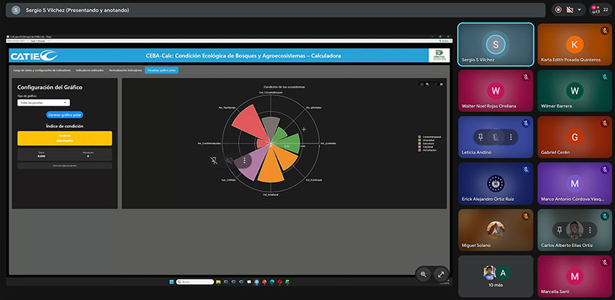The width and height of the screenshot is (615, 300).
Task: Click 'Generar gráfico polar' button
Action: coord(64,114)
